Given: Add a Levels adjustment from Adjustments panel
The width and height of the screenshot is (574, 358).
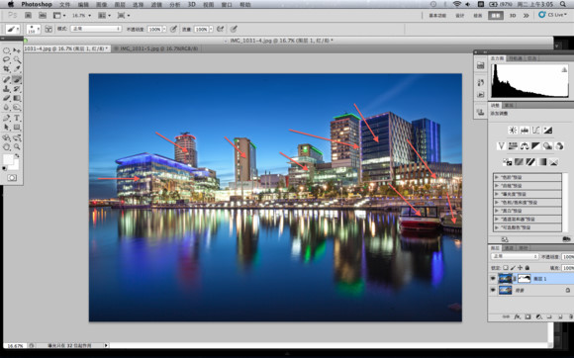Looking at the screenshot, I should point(525,131).
